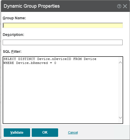Click the Dynamic Group Properties title
Screen dimensions: 130x140
coord(32,6)
